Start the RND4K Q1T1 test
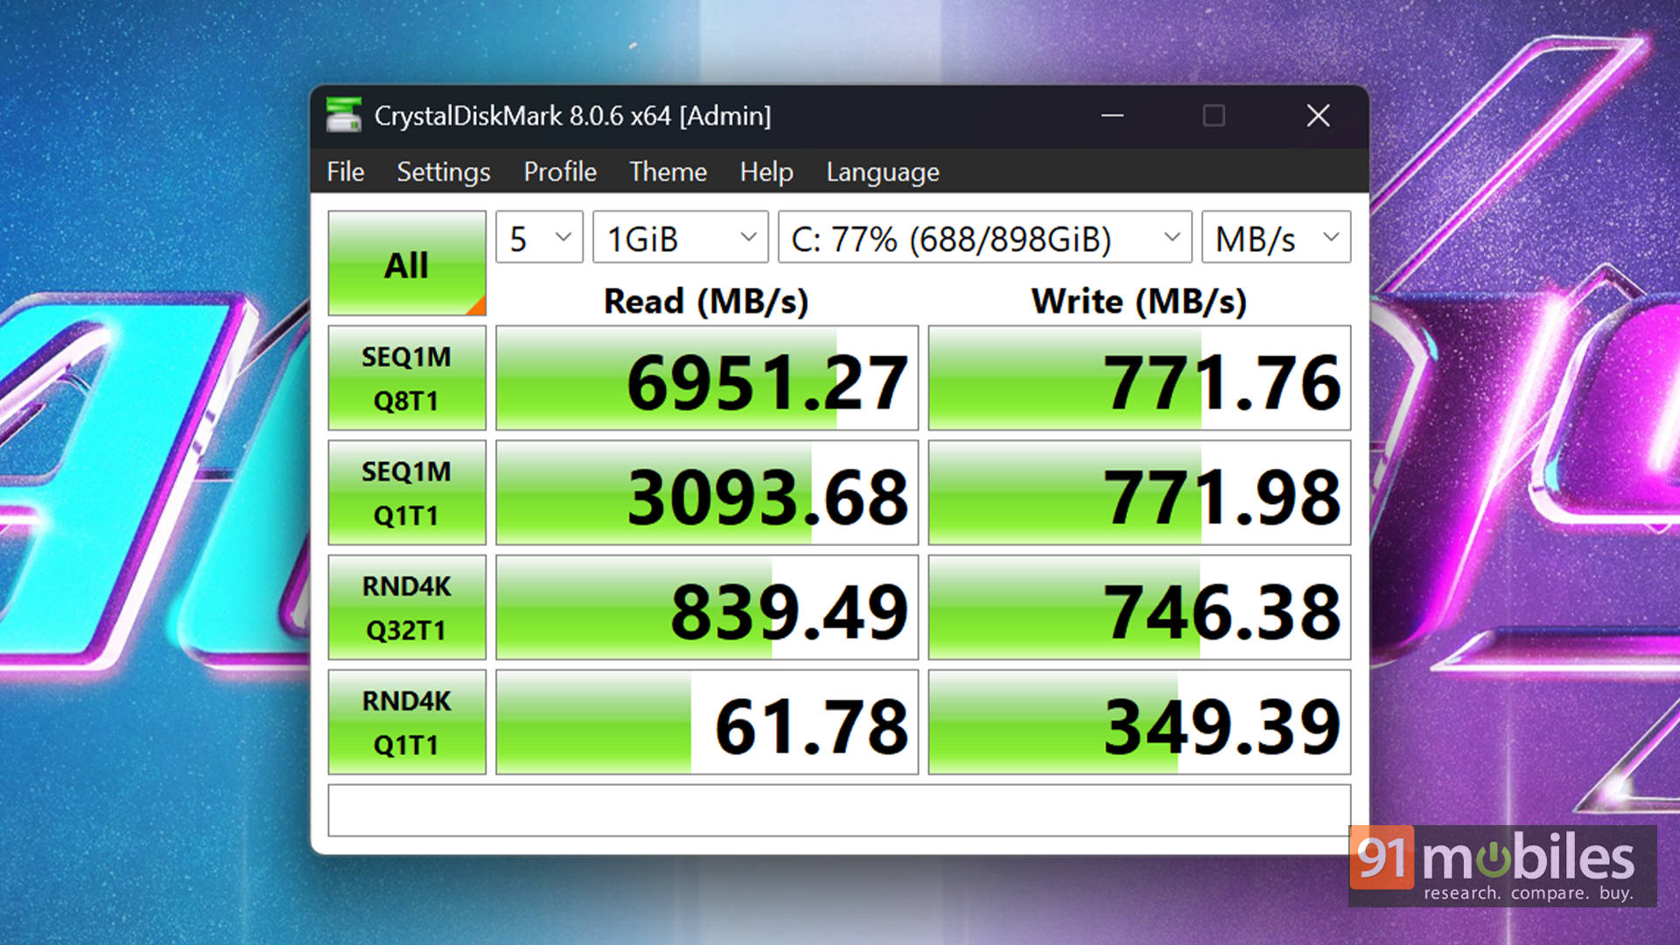 [x=407, y=722]
